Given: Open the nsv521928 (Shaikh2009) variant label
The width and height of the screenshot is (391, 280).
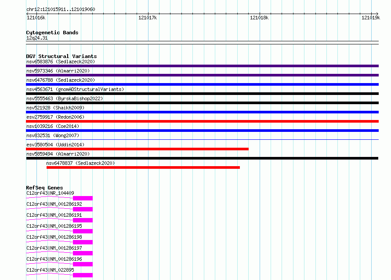Looking at the screenshot, I should (x=55, y=108).
